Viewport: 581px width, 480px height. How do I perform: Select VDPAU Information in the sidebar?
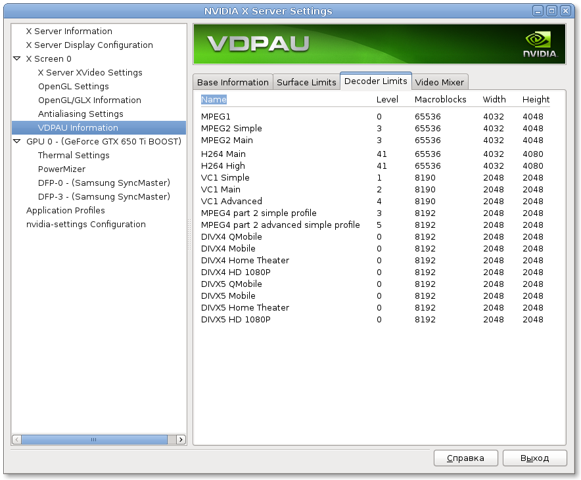click(99, 127)
